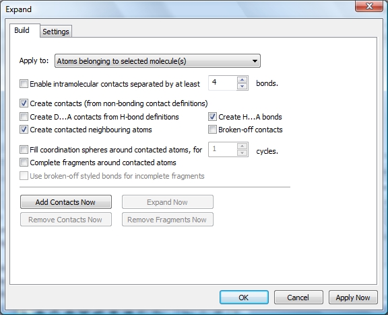The image size is (388, 315).
Task: Open the Apply to dropdown list
Action: tap(158, 61)
